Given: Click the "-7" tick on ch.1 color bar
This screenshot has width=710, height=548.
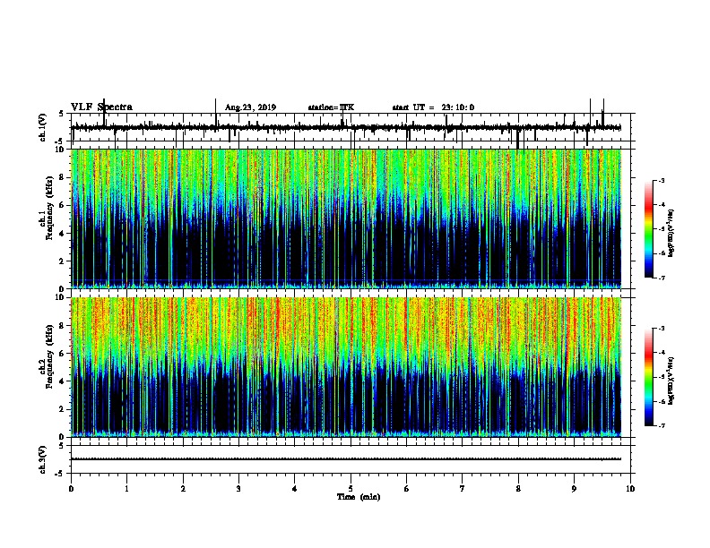Looking at the screenshot, I should coord(662,278).
